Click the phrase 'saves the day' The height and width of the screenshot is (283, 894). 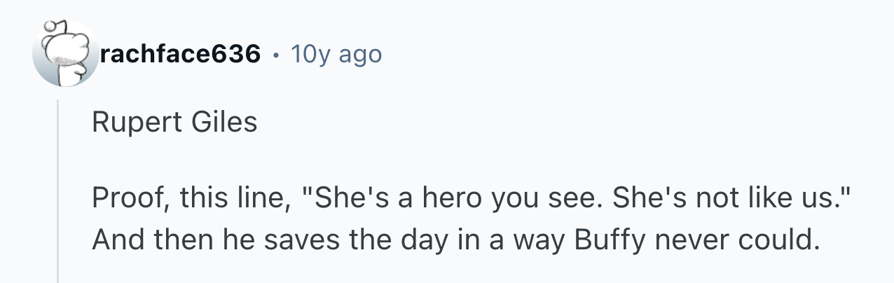(324, 240)
